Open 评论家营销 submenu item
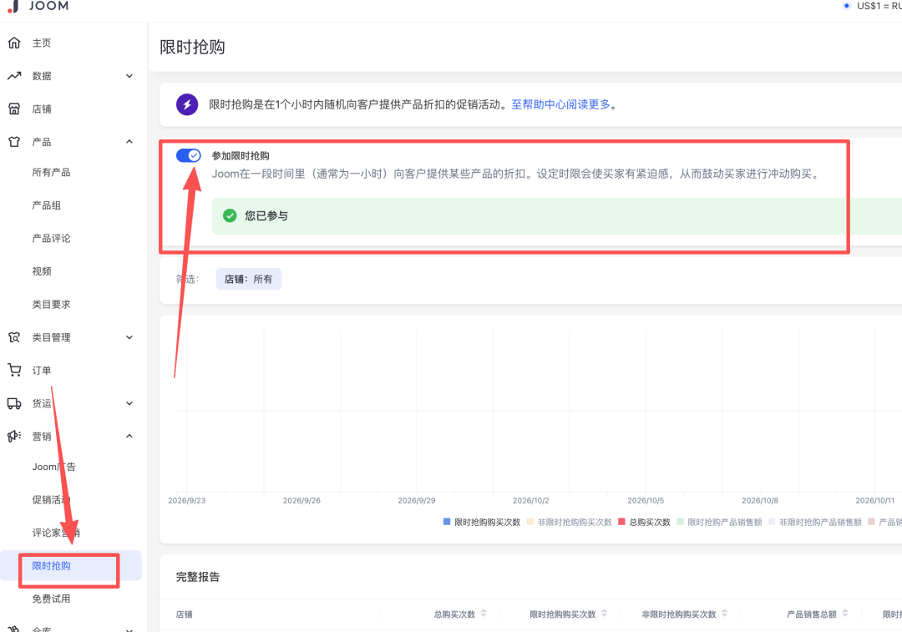This screenshot has width=902, height=632. pyautogui.click(x=56, y=533)
